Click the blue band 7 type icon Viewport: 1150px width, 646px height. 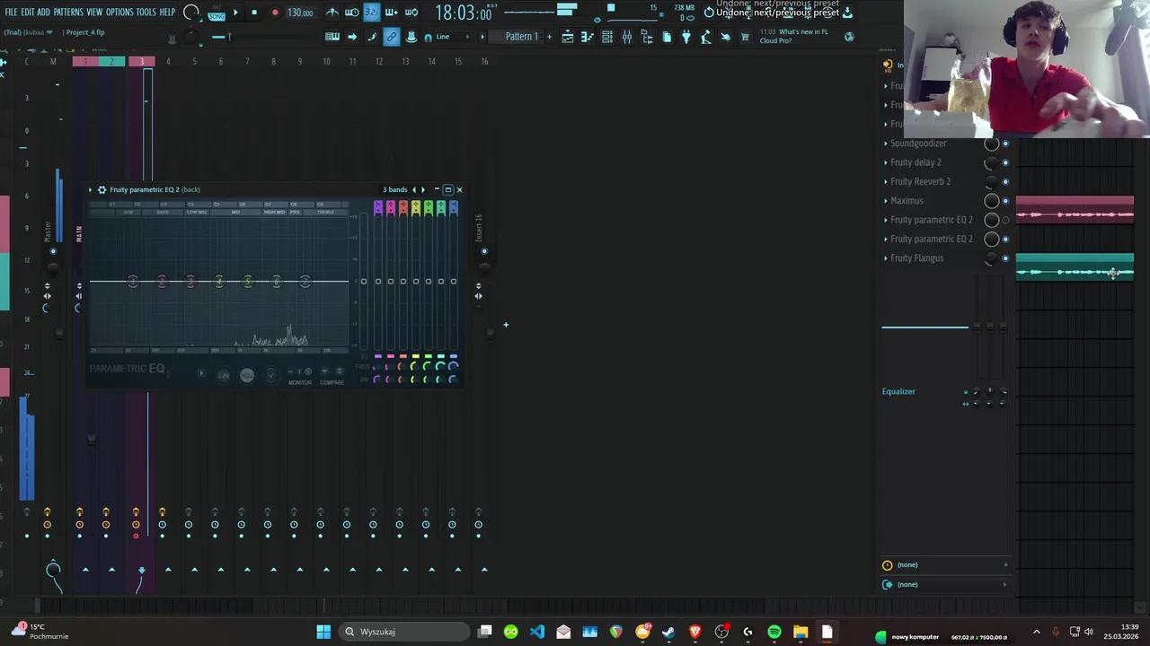(x=454, y=208)
